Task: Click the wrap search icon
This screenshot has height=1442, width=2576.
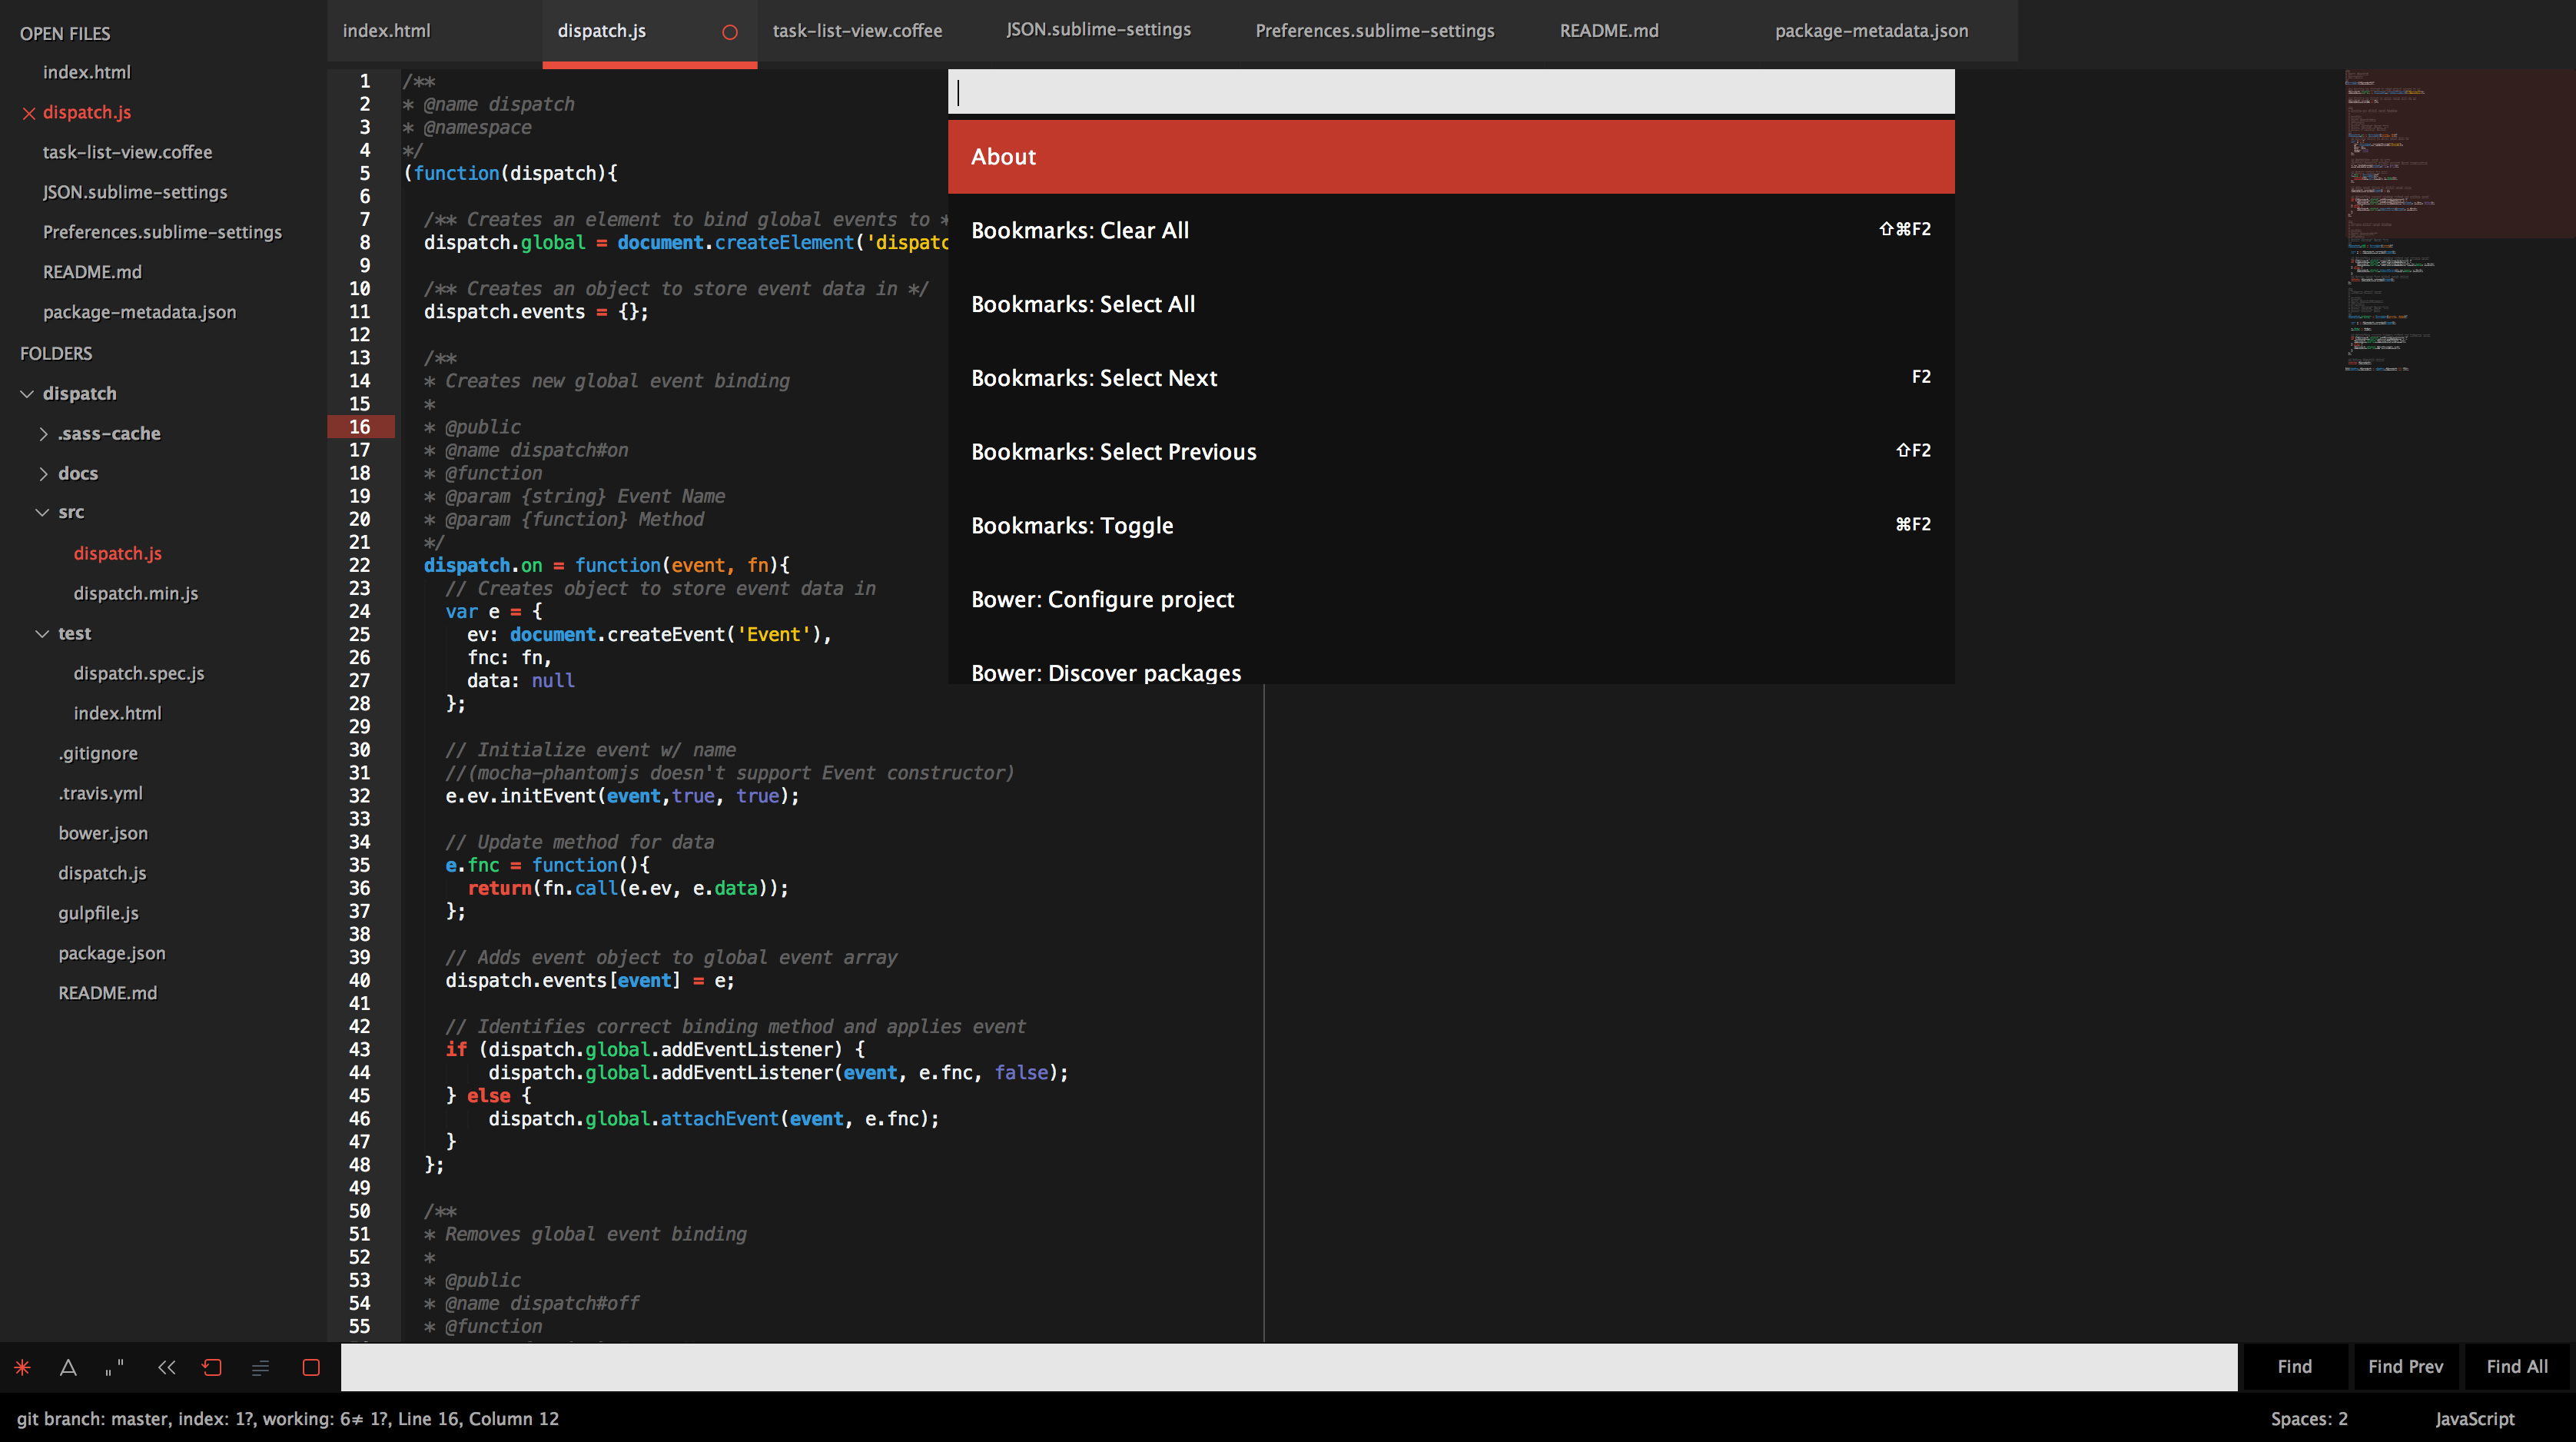Action: pos(212,1367)
